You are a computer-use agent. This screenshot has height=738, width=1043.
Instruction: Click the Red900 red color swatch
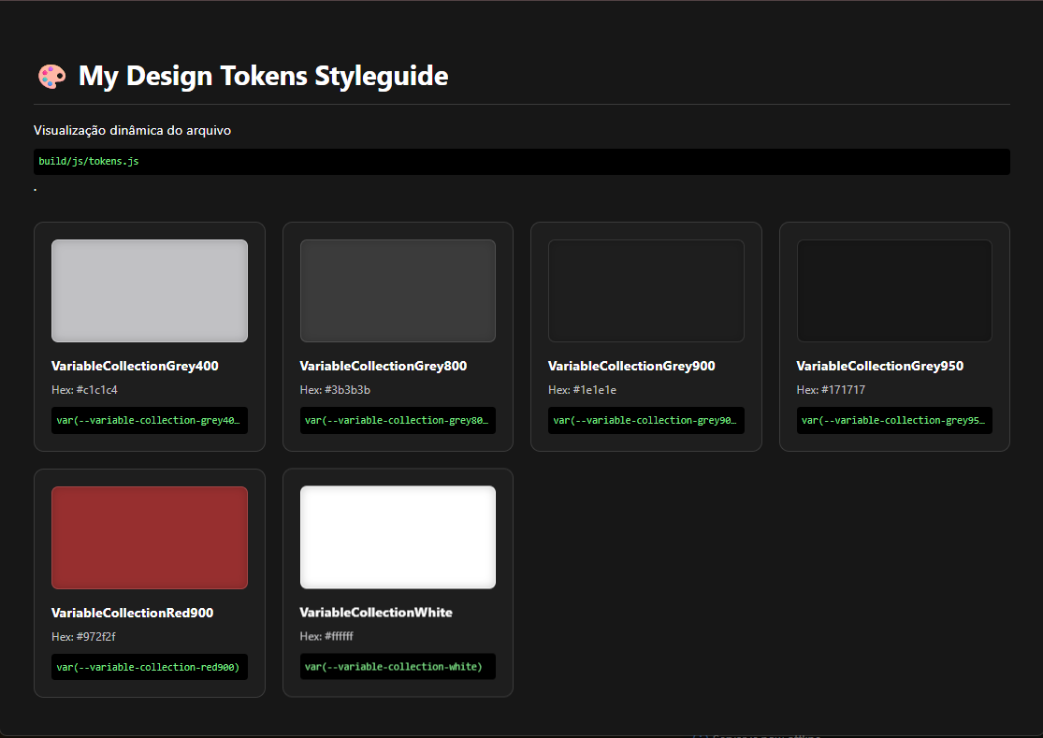[x=150, y=538]
